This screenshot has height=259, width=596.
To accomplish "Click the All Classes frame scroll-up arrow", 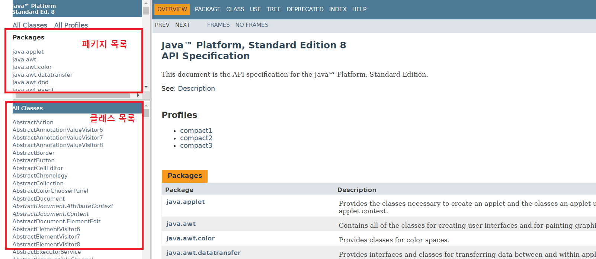I will tap(146, 105).
